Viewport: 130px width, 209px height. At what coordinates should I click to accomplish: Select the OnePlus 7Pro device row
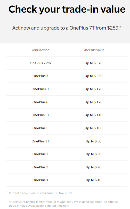click(x=67, y=63)
